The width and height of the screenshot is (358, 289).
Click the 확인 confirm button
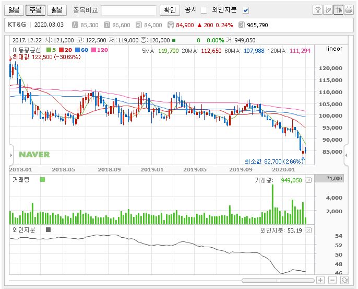[x=170, y=10]
